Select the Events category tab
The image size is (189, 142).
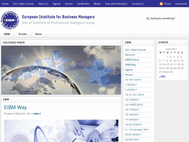click(x=23, y=34)
